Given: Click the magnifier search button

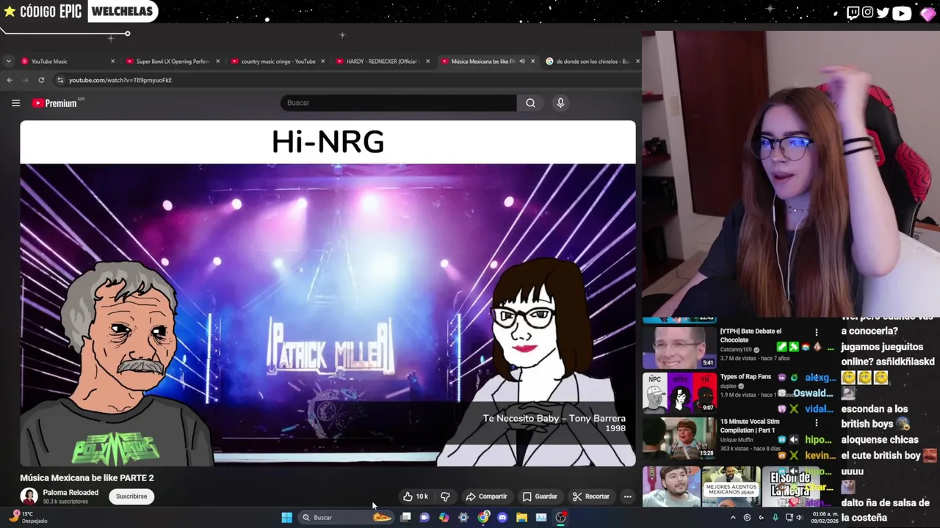Looking at the screenshot, I should coord(530,103).
